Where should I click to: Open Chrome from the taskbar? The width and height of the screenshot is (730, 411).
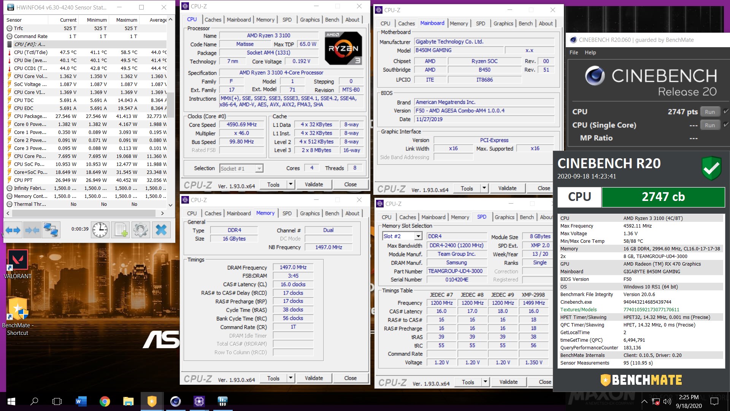pyautogui.click(x=105, y=401)
